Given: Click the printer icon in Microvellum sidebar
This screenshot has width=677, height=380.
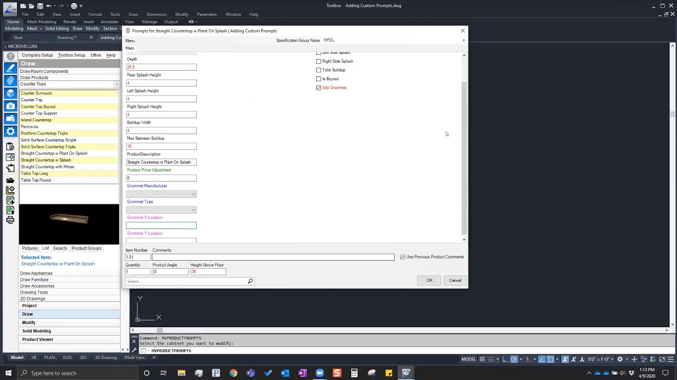Looking at the screenshot, I should point(10,220).
